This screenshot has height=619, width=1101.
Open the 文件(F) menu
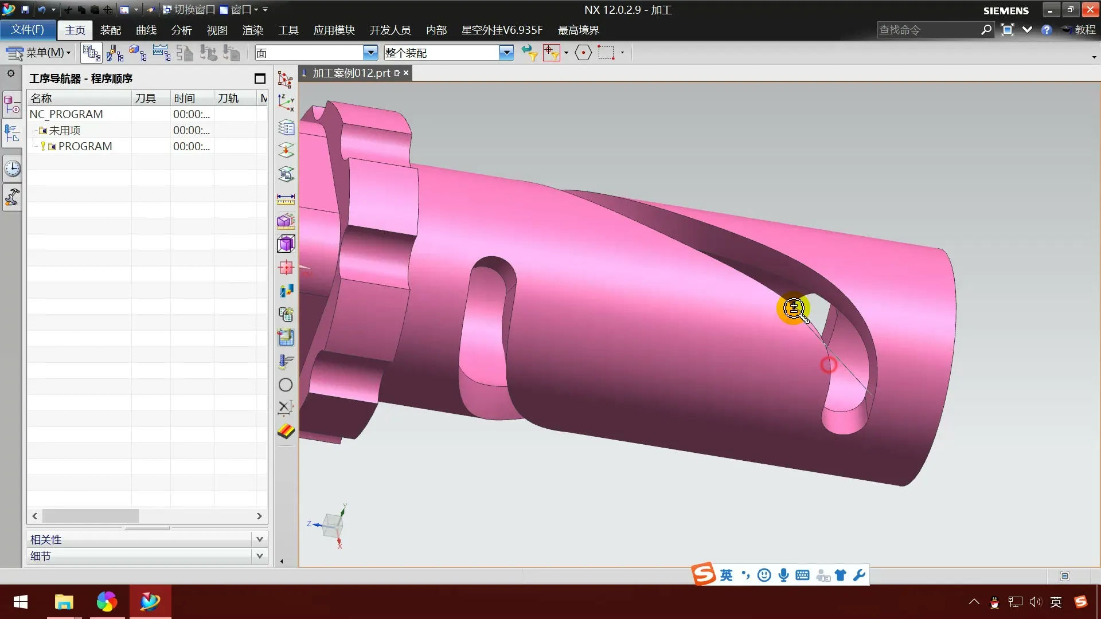pyautogui.click(x=28, y=30)
